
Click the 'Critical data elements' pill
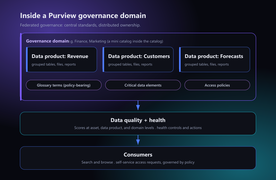143,85
